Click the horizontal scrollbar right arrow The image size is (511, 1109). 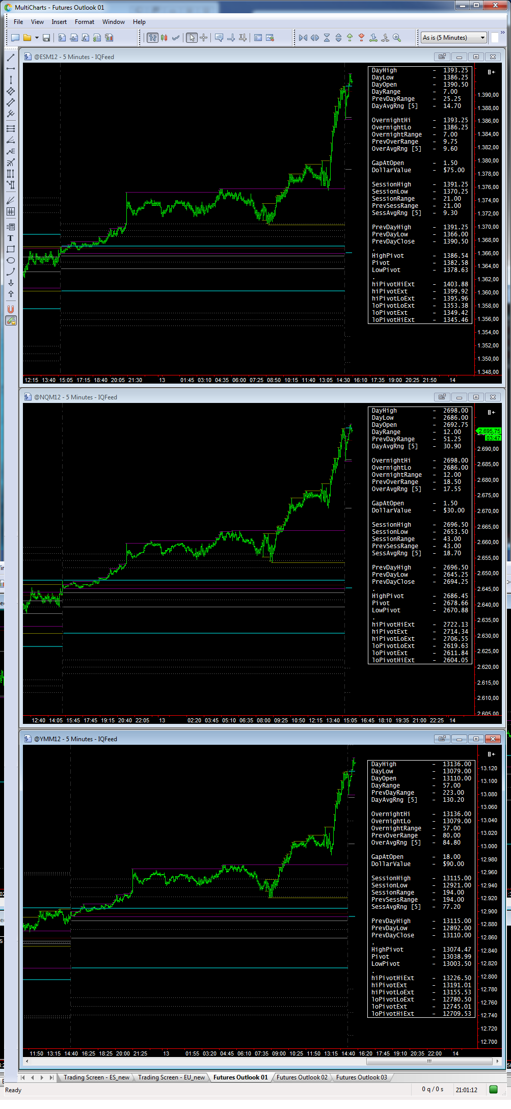[497, 1061]
